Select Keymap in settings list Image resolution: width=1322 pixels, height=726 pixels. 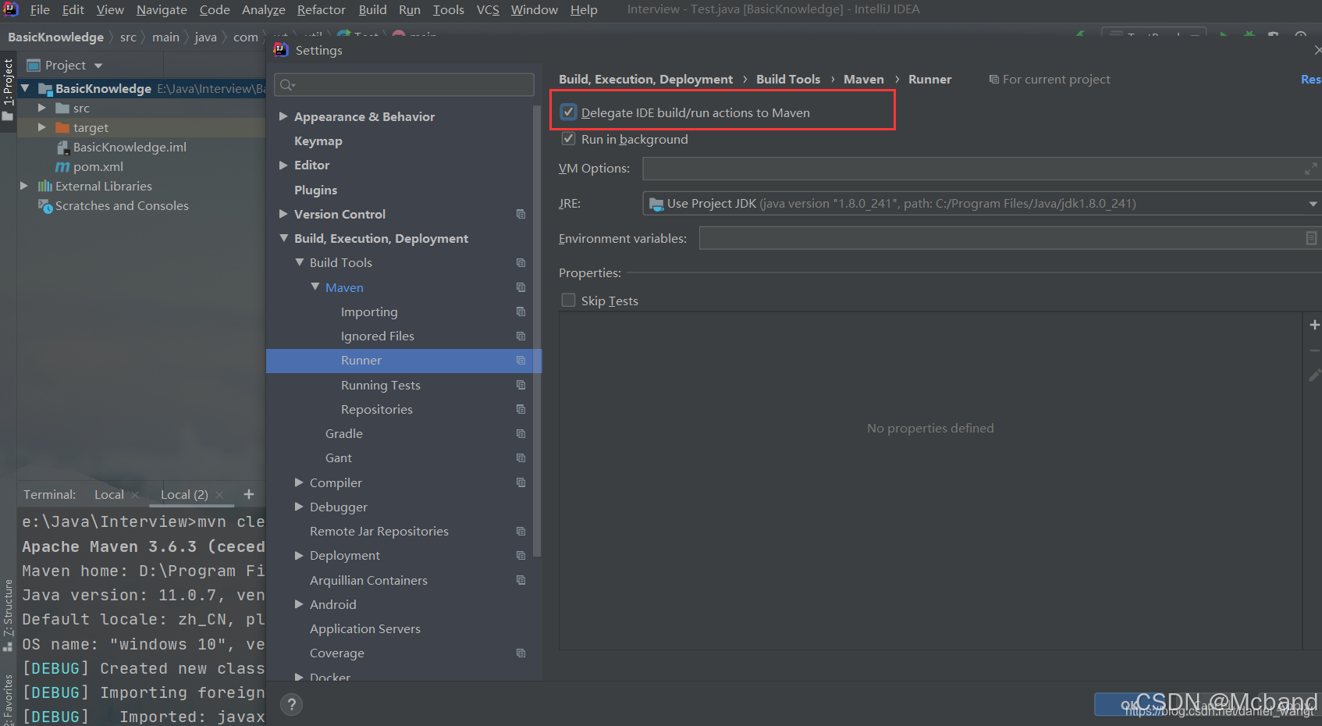tap(318, 141)
